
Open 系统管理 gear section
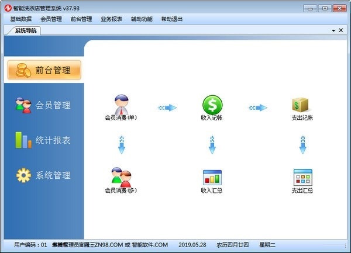[43, 175]
